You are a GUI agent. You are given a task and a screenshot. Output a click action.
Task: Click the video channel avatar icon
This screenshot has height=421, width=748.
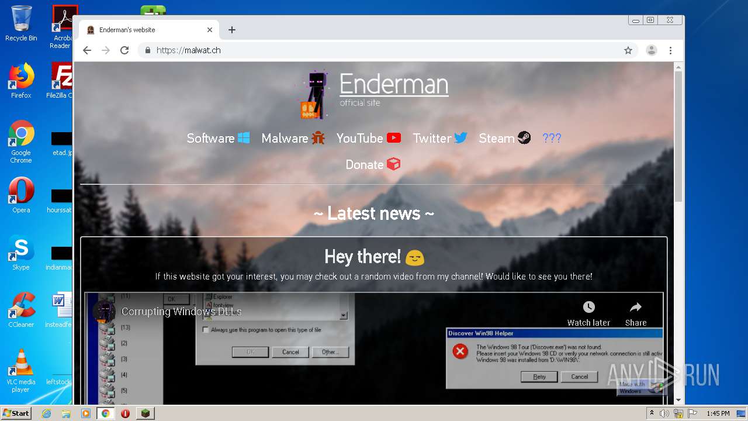(104, 311)
